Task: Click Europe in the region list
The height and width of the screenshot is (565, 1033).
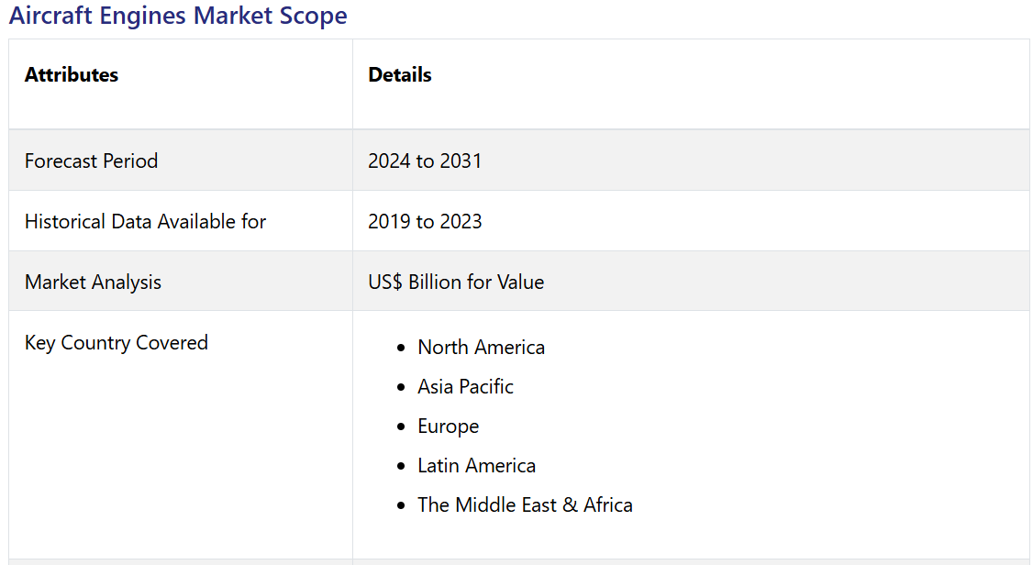Action: coord(448,426)
